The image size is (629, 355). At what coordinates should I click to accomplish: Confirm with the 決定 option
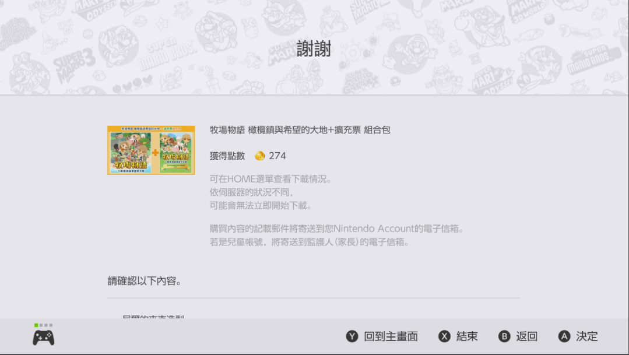point(587,336)
